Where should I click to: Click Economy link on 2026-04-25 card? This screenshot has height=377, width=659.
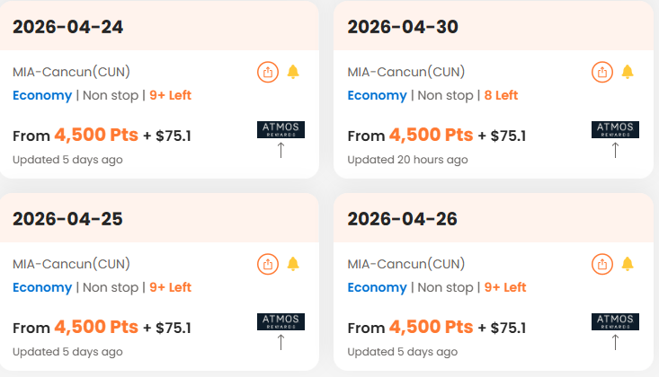point(42,287)
